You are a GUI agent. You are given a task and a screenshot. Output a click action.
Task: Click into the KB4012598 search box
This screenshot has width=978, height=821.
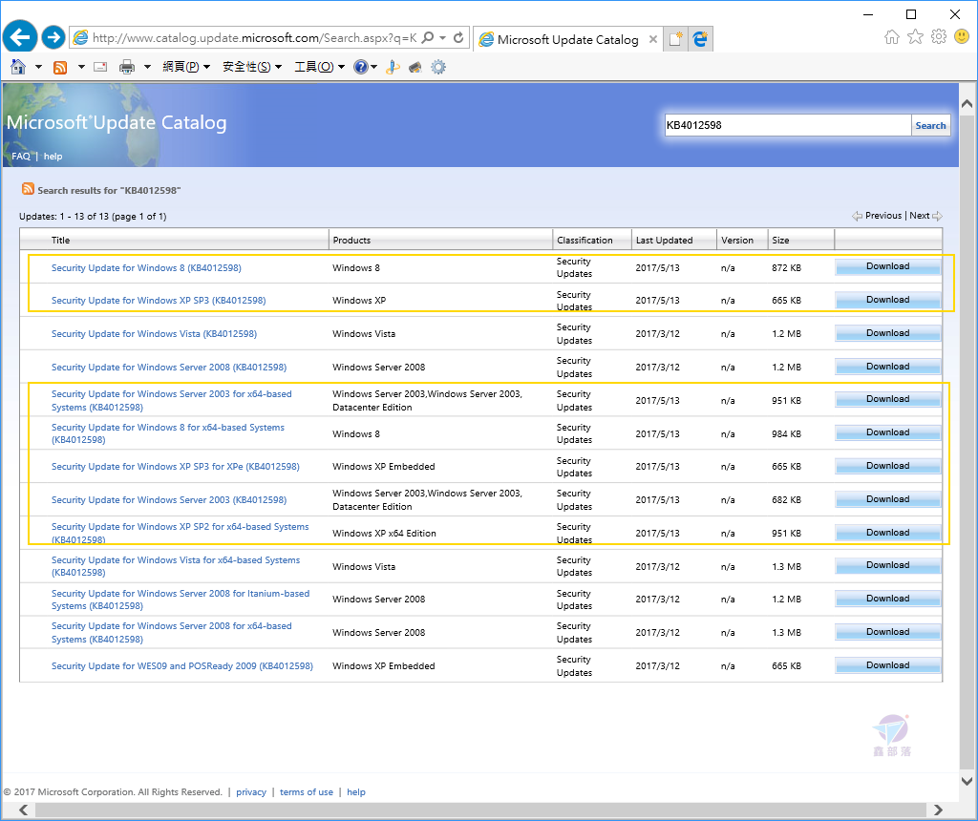coord(788,125)
